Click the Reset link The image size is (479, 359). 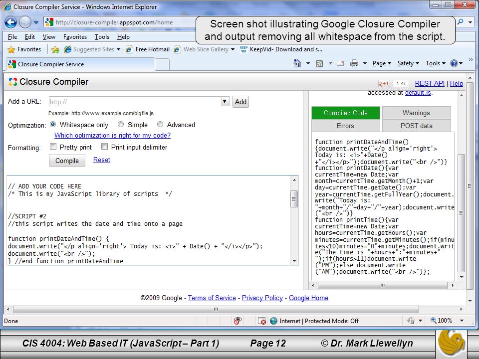coord(102,160)
